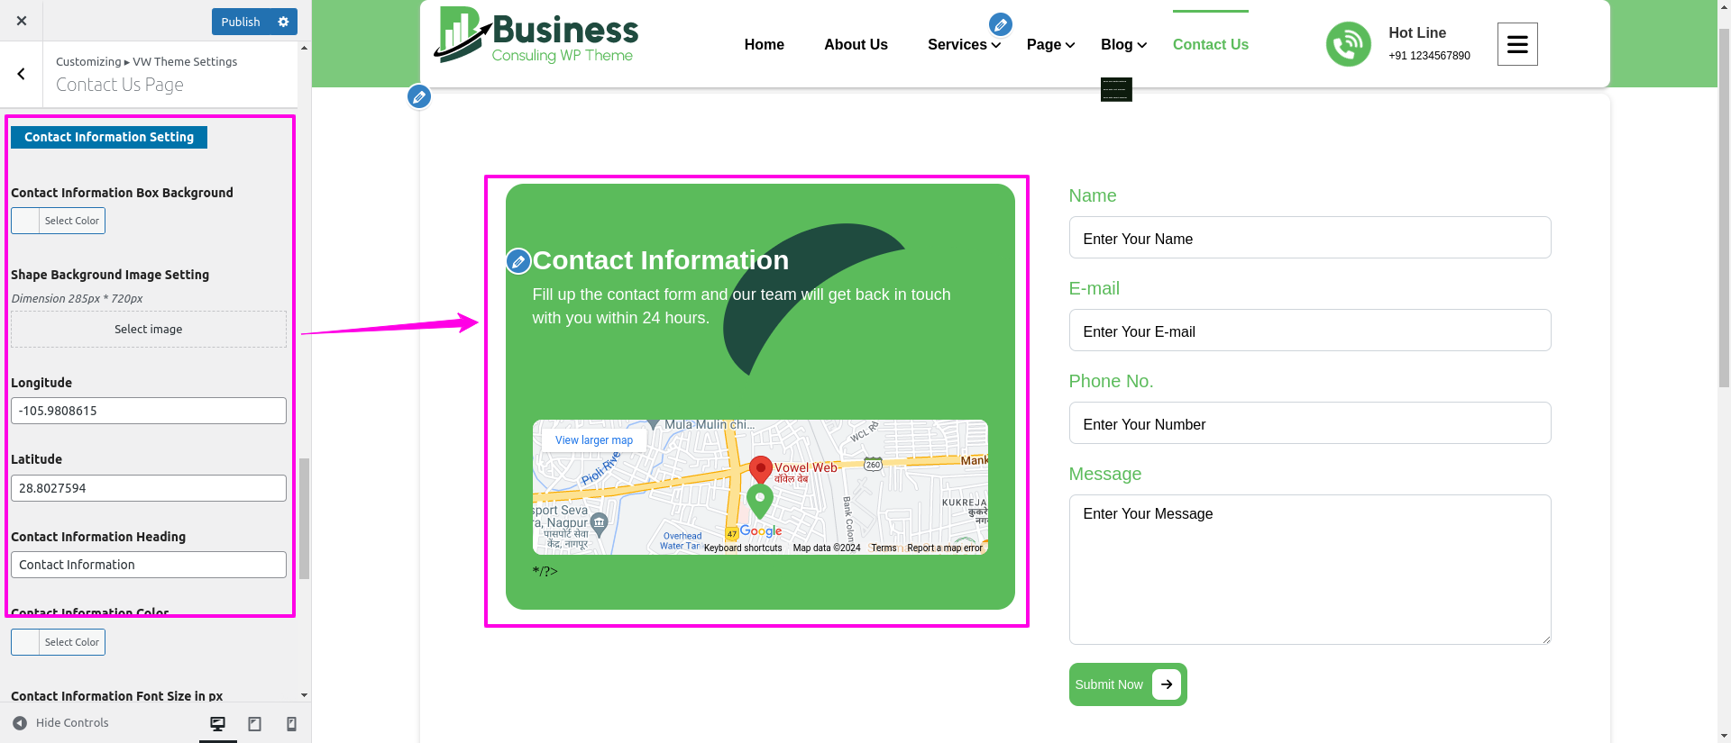This screenshot has width=1731, height=743.
Task: Open the Publish settings gear
Action: coord(283,22)
